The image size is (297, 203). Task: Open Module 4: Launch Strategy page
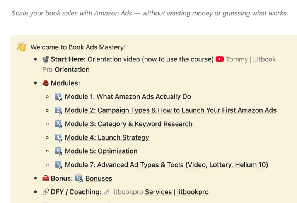tap(107, 137)
